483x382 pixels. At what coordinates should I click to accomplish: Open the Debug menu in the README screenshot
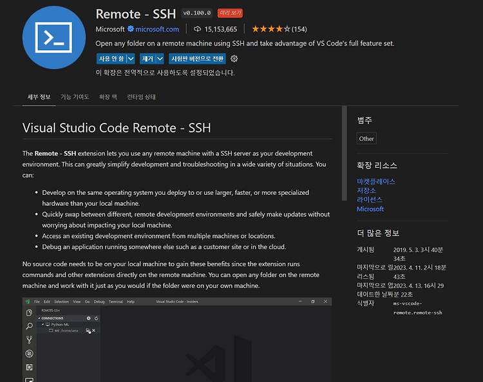(99, 302)
